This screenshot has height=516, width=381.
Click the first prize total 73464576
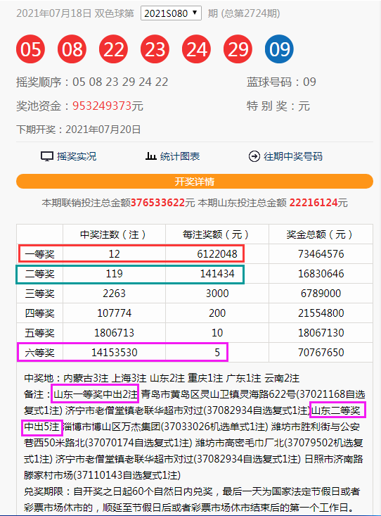(321, 254)
